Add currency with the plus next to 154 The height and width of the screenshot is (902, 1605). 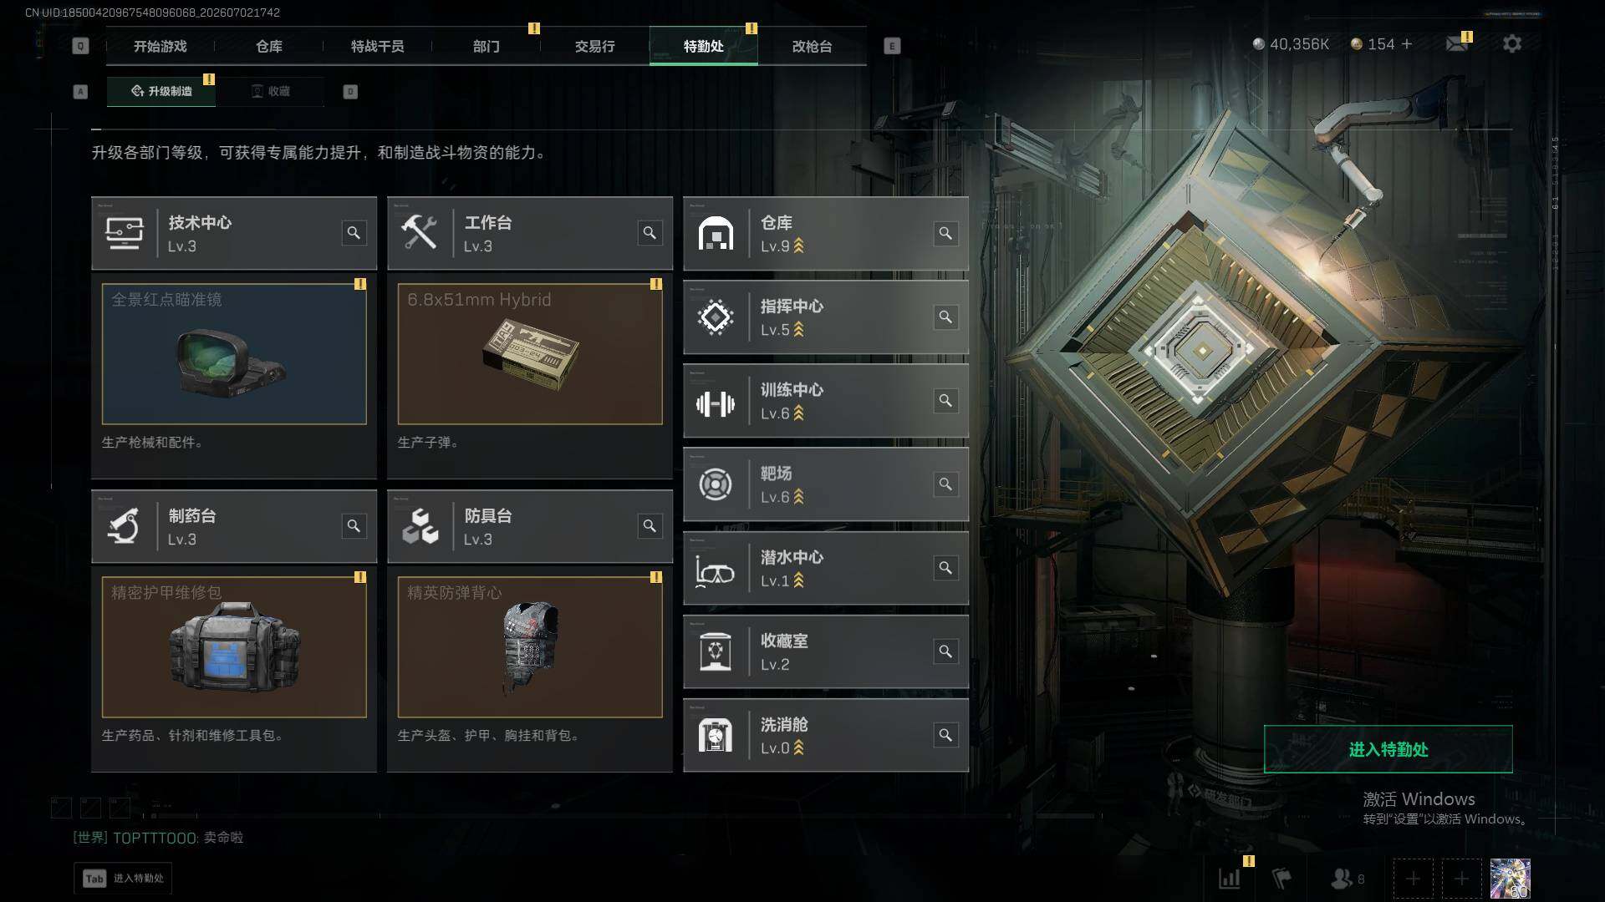point(1407,43)
